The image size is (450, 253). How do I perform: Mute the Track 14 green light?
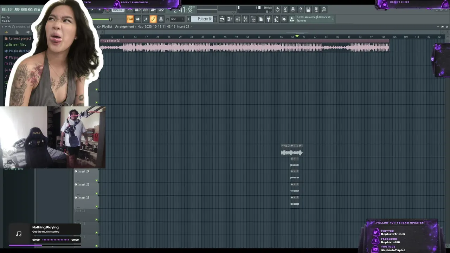point(97,220)
